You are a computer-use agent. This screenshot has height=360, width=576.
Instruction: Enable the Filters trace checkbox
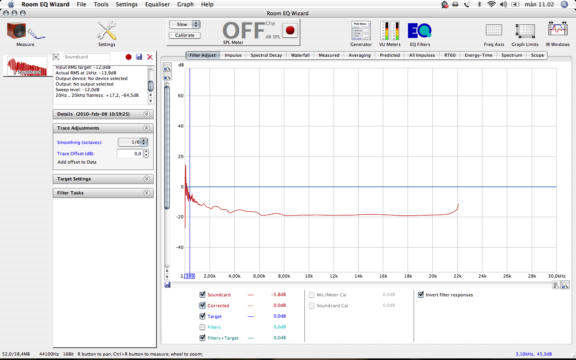click(x=202, y=327)
